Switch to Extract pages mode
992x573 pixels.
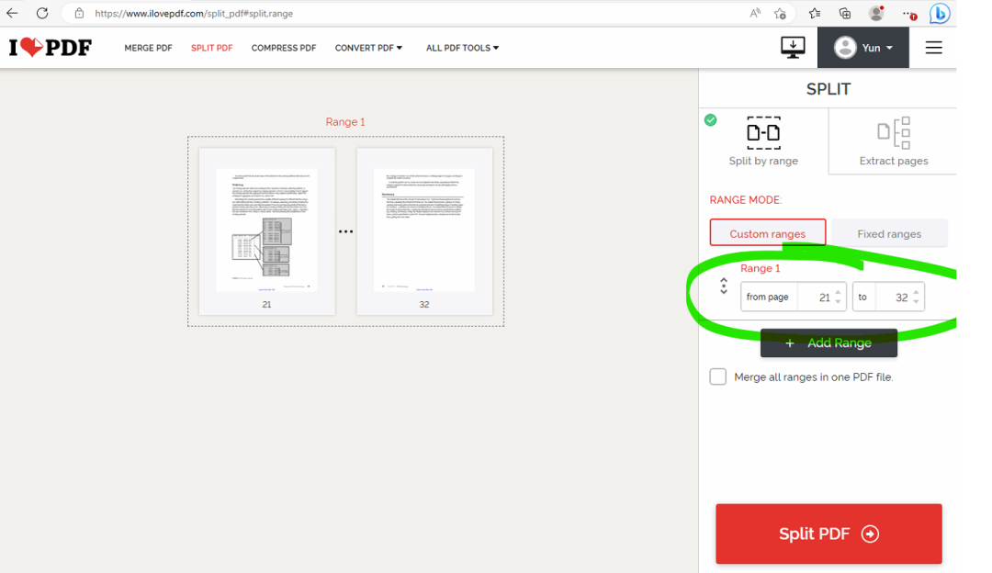click(x=894, y=141)
